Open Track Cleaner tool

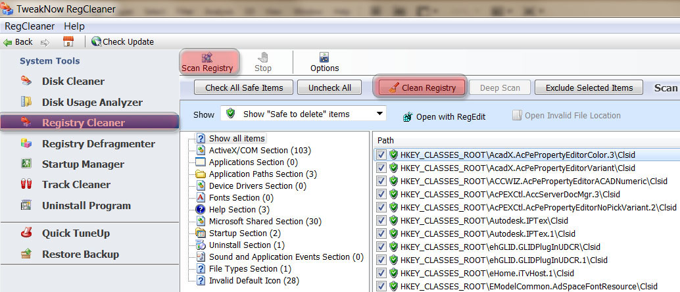pos(76,185)
